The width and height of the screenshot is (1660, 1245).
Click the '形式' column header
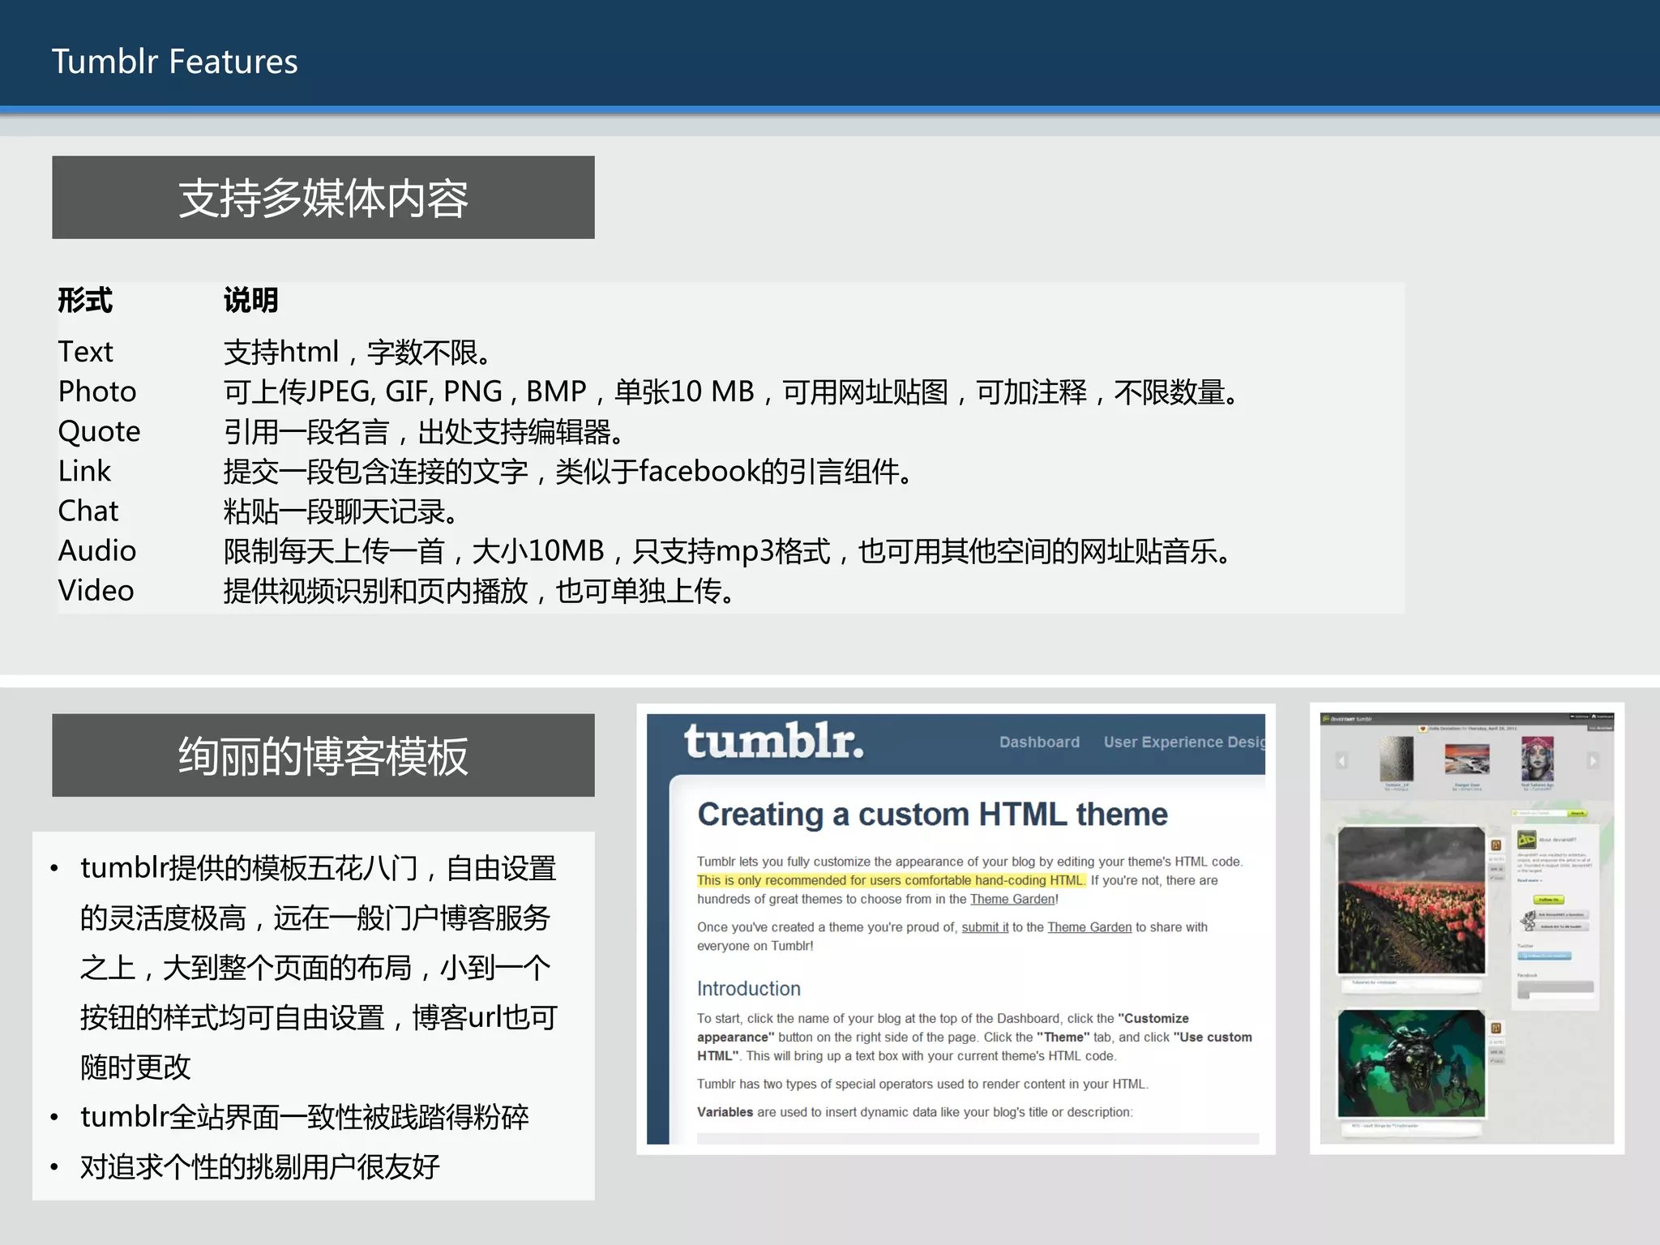(x=85, y=300)
